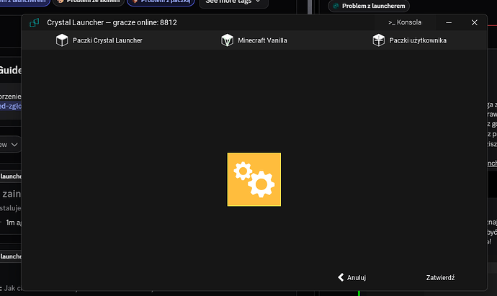Click the yellow gears icon in the center

(254, 179)
